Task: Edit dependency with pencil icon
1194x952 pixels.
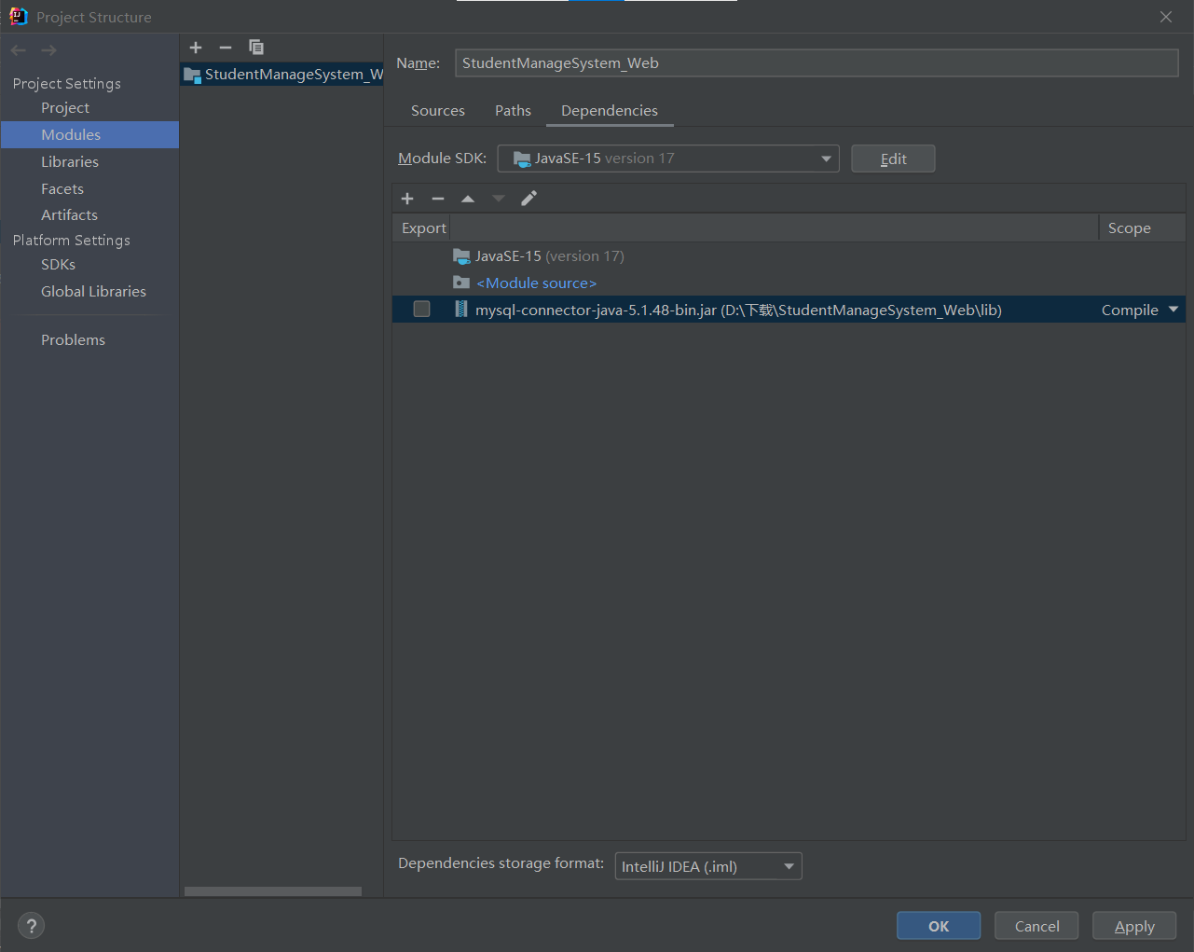Action: click(528, 199)
